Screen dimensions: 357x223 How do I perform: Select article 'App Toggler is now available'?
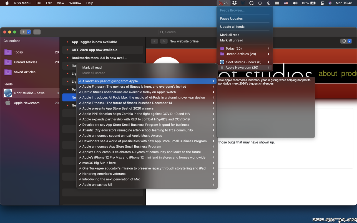103,42
